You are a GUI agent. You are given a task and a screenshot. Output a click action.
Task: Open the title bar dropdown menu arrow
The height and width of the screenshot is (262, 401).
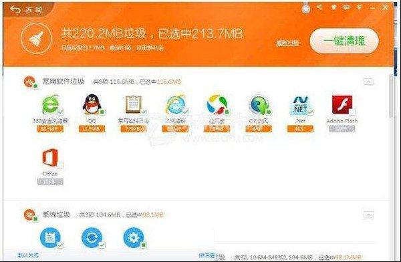click(360, 7)
